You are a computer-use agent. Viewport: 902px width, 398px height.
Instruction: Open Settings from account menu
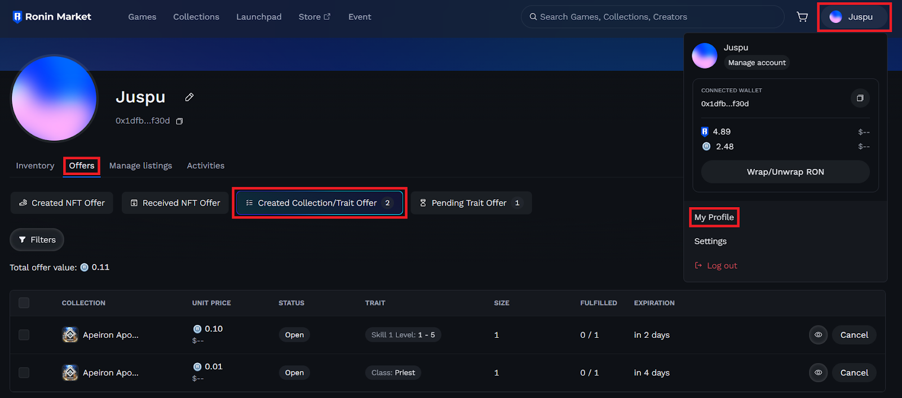point(710,242)
